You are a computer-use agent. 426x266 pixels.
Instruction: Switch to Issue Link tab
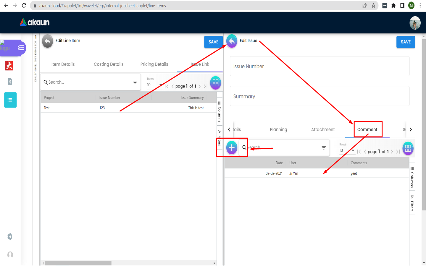[x=200, y=64]
